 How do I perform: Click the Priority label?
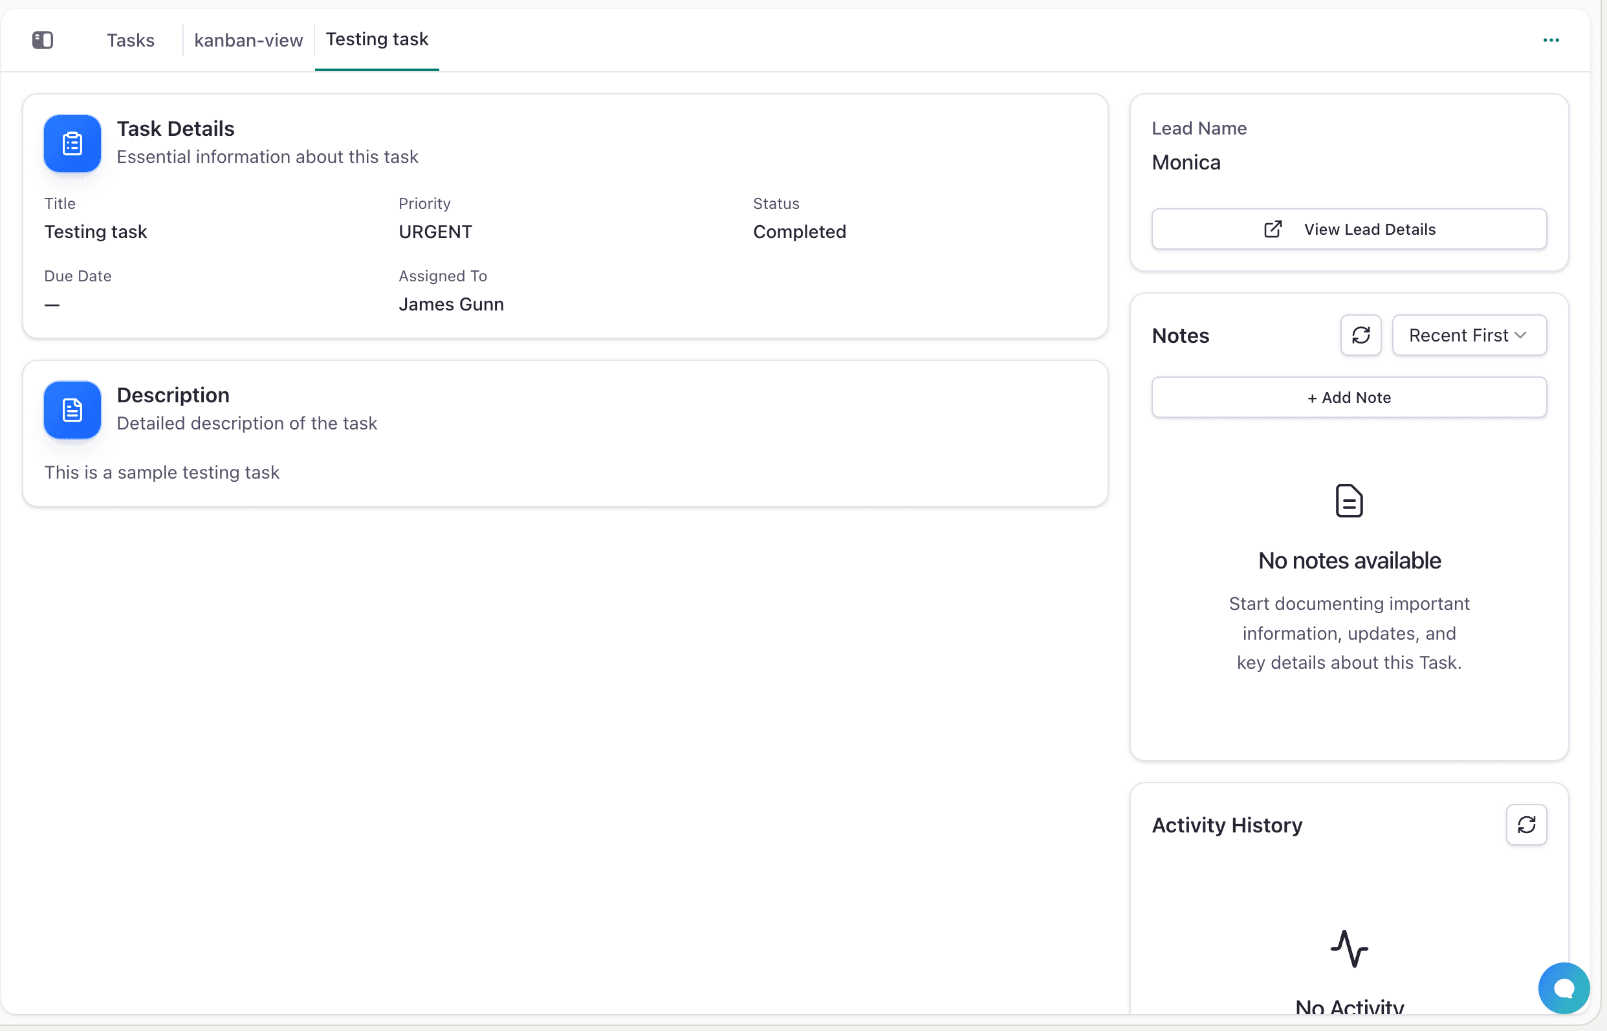point(424,204)
